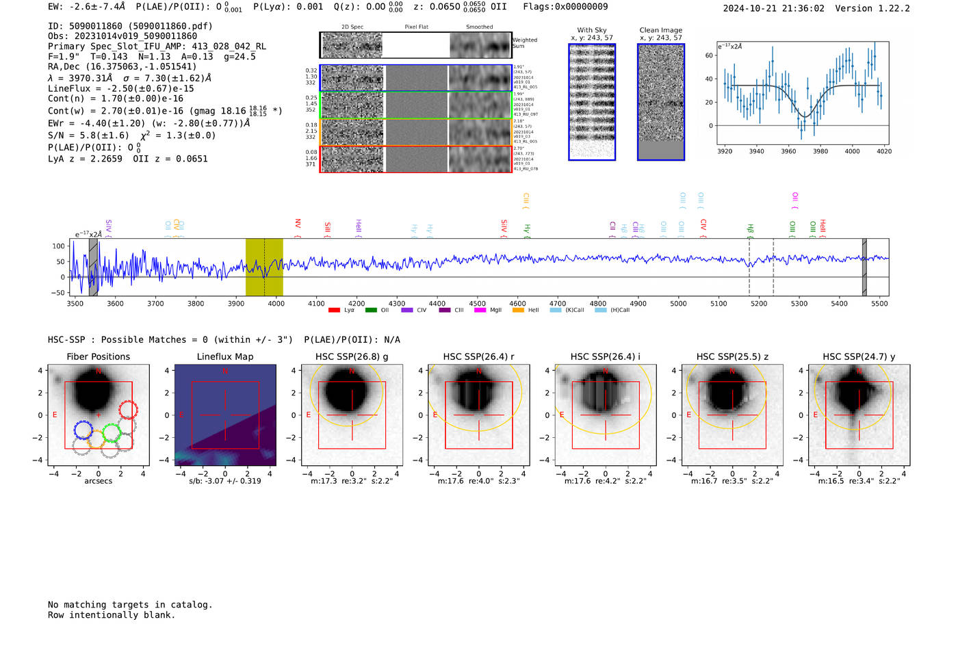Click the hatched gray band near 5460 Å
The width and height of the screenshot is (958, 652).
pos(864,267)
